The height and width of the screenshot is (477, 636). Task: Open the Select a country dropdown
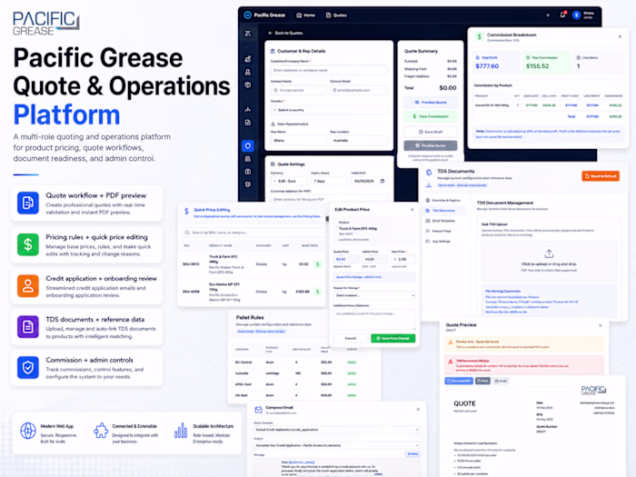329,110
